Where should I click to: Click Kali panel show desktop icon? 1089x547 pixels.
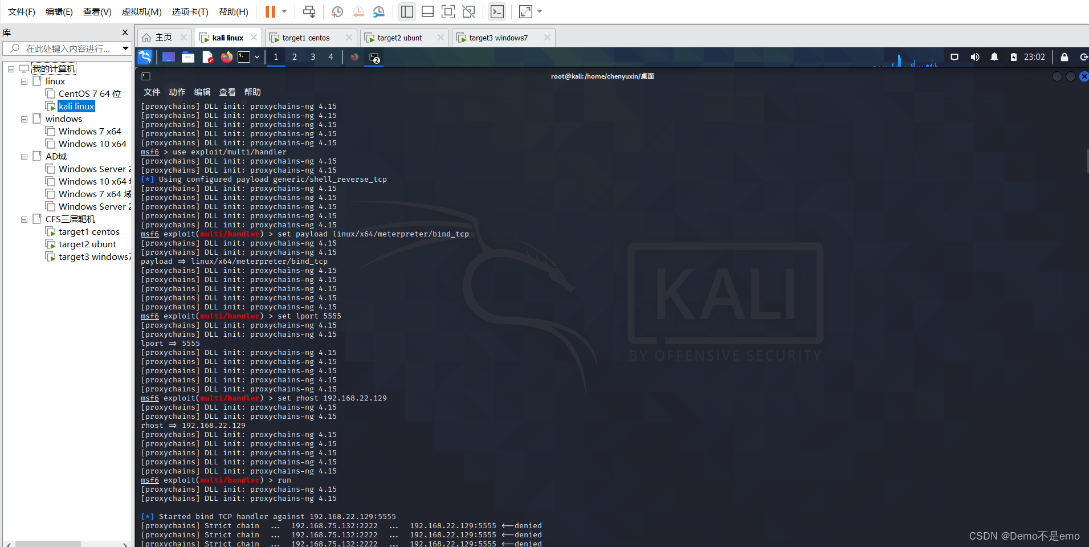pyautogui.click(x=168, y=57)
